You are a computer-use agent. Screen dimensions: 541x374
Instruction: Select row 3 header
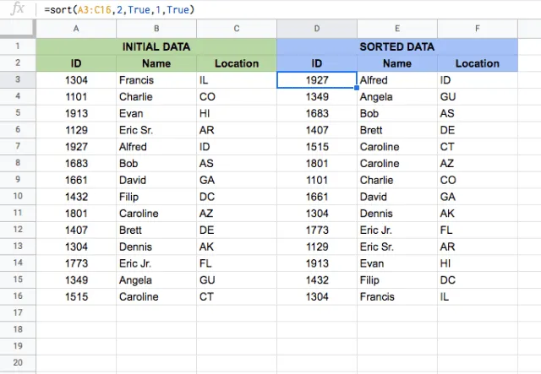pyautogui.click(x=18, y=79)
